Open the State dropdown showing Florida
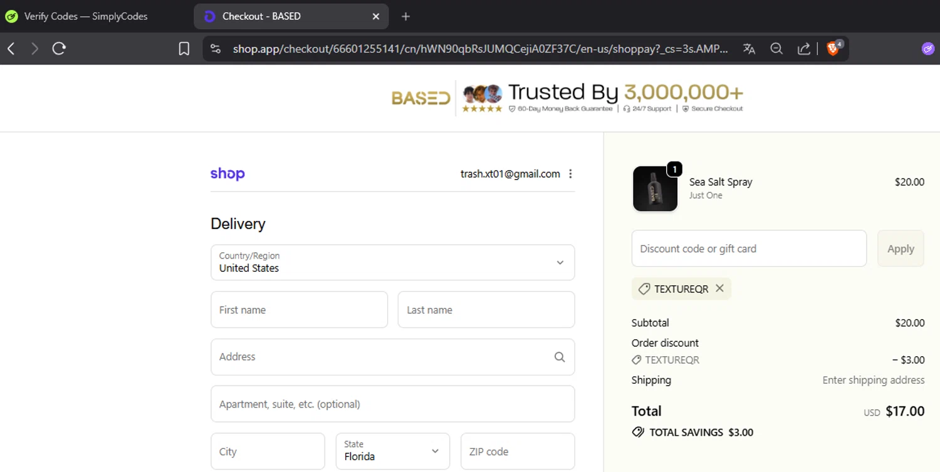The width and height of the screenshot is (940, 472). coord(393,451)
